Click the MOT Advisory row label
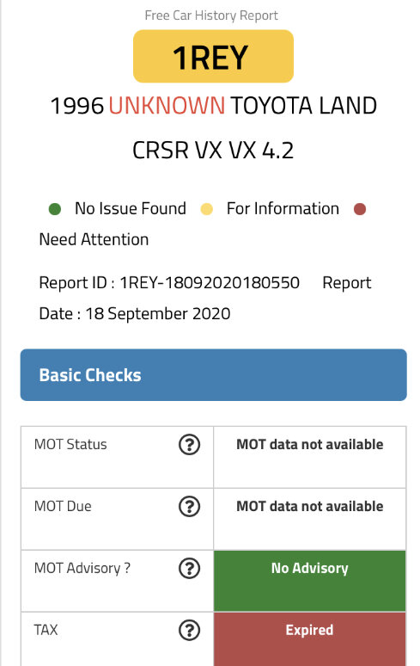420x666 pixels. pyautogui.click(x=82, y=568)
